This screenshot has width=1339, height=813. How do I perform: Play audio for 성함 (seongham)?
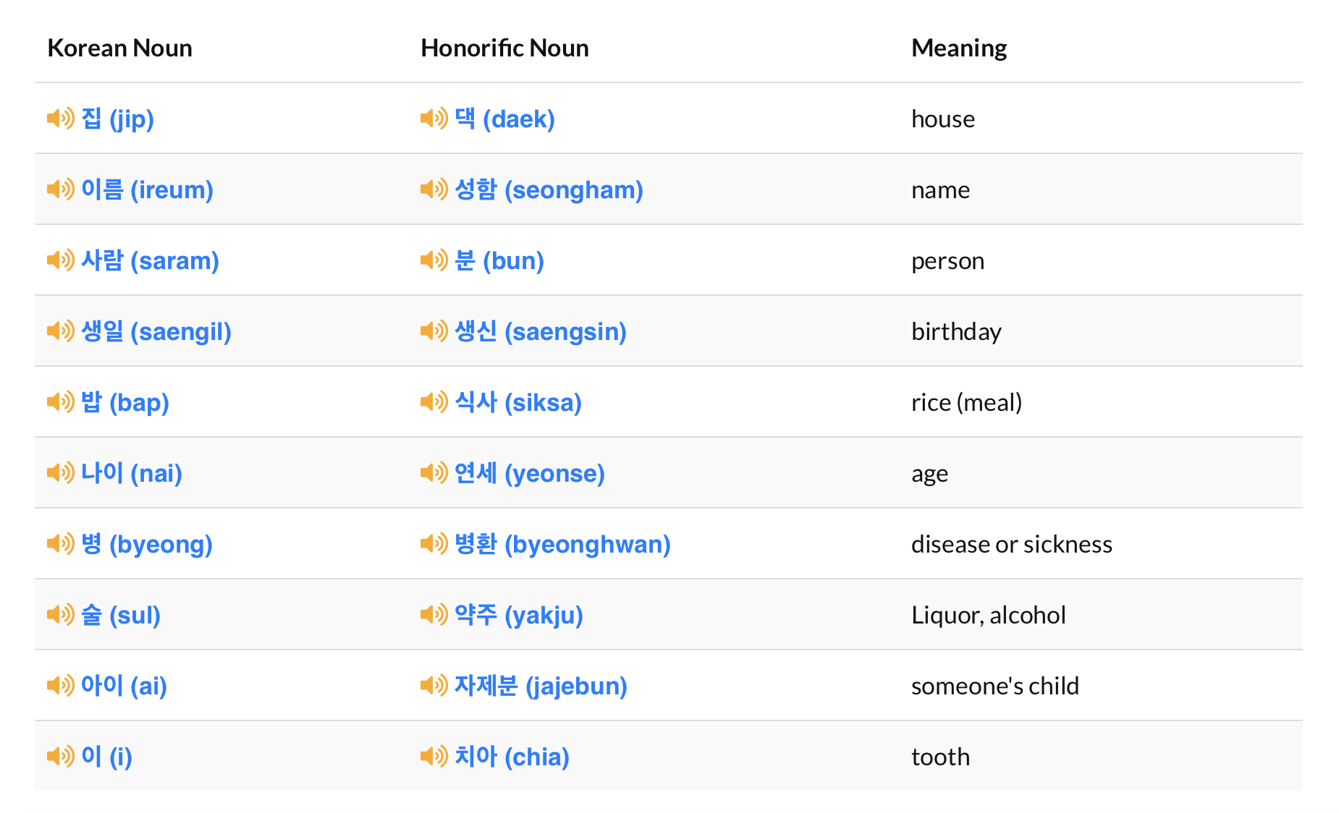(x=433, y=190)
